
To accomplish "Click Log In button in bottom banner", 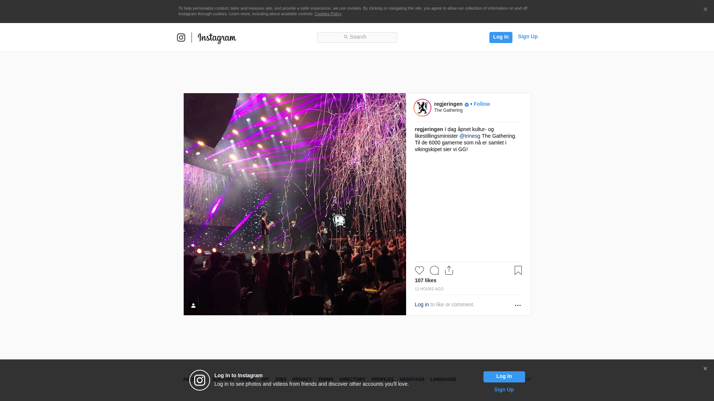I will [504, 376].
